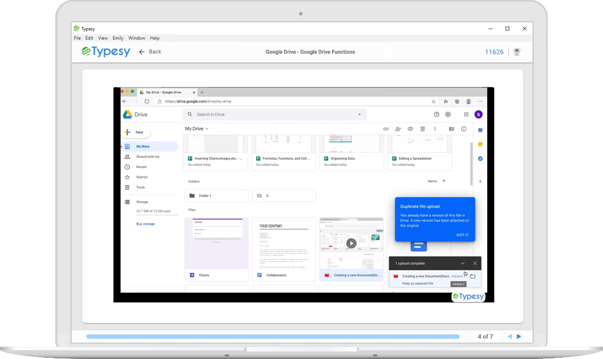The height and width of the screenshot is (359, 603).
Task: Toggle the Name sort order arrow
Action: pyautogui.click(x=444, y=181)
